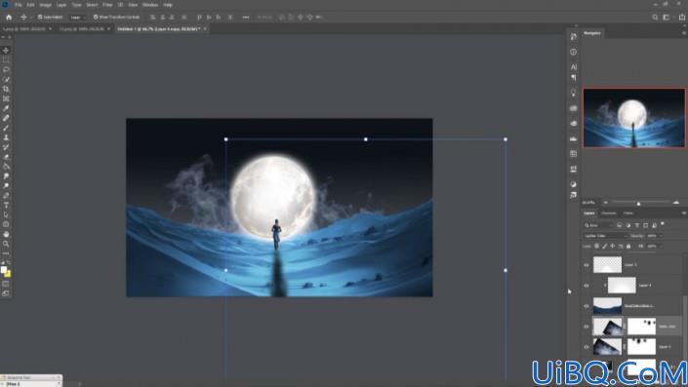Open the Auto-Select Layer dropdown
688x387 pixels.
(78, 18)
